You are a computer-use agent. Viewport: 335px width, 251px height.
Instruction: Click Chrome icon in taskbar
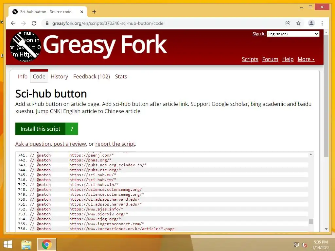tap(47, 244)
